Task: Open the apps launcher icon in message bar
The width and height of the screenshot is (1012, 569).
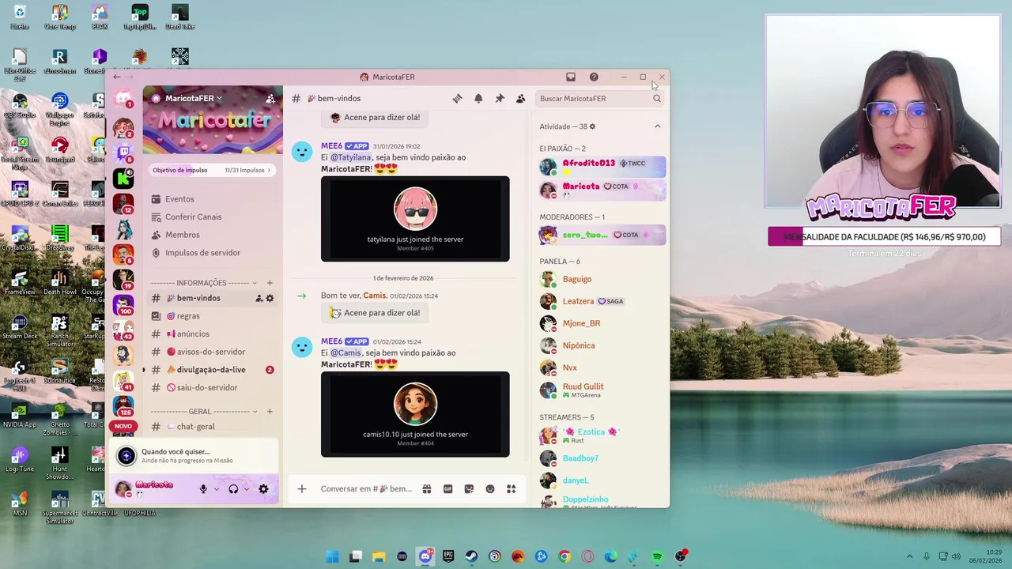Action: 511,489
